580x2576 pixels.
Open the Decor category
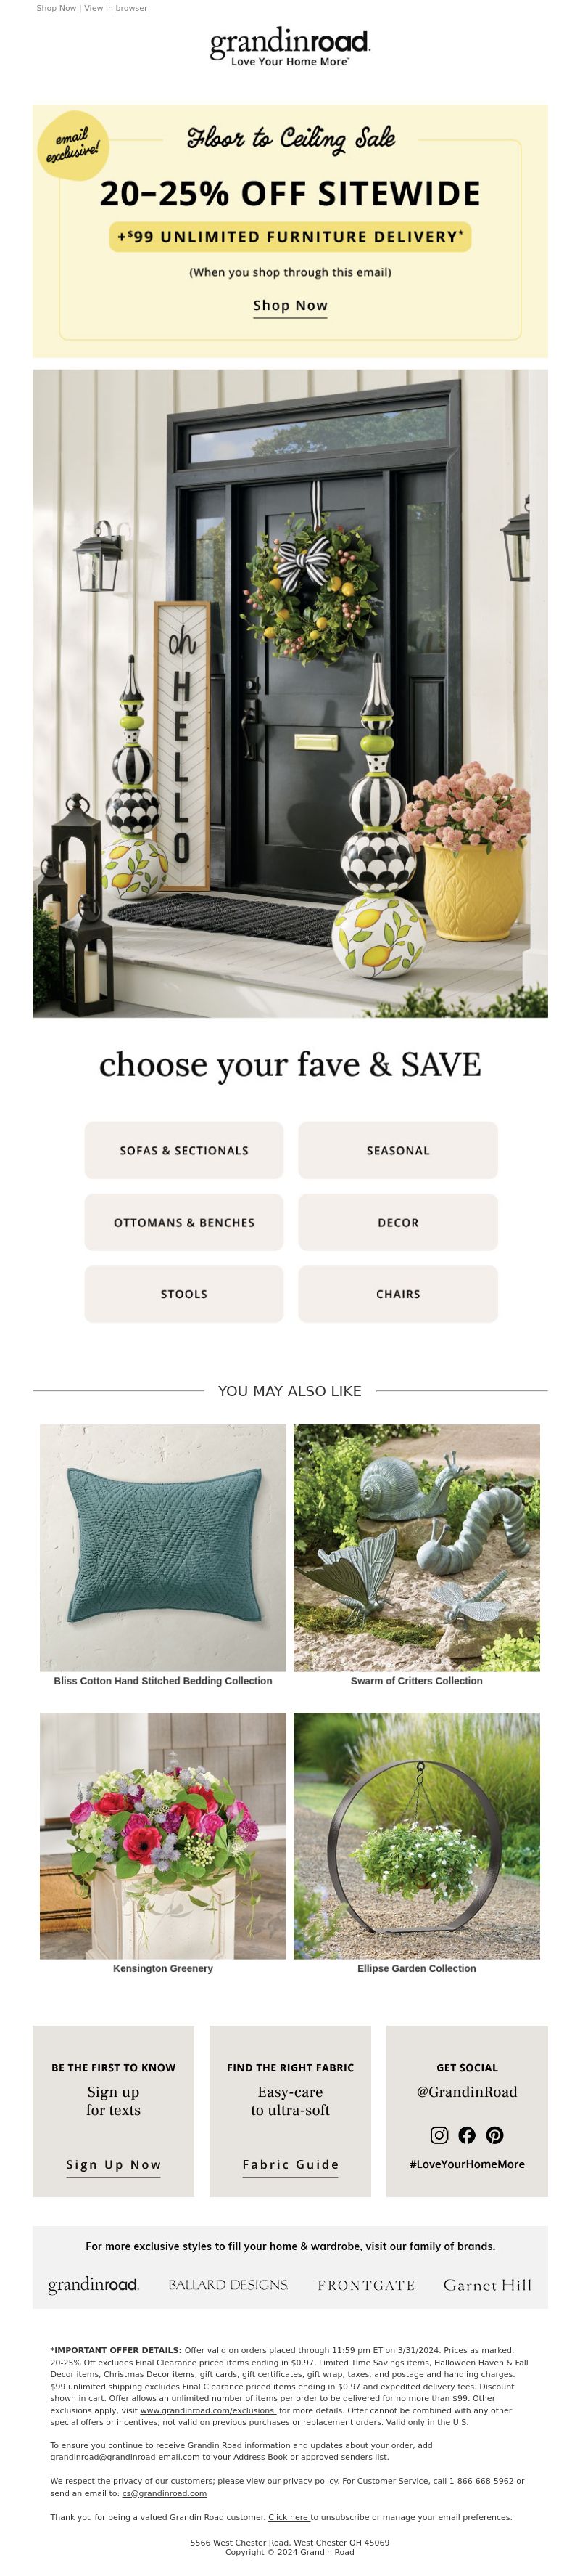point(398,1223)
